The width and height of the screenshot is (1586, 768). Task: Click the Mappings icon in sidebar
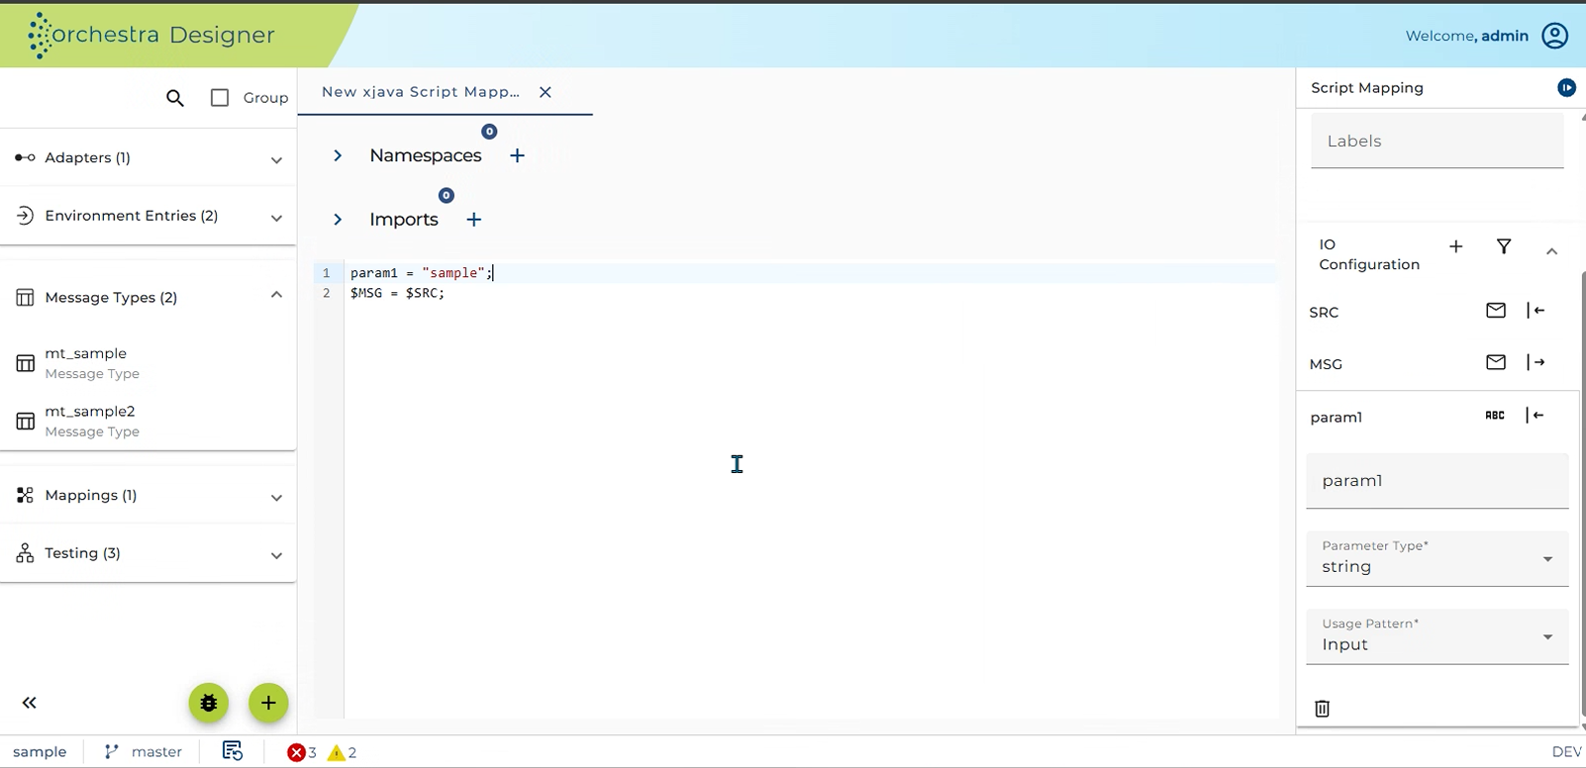coord(26,495)
